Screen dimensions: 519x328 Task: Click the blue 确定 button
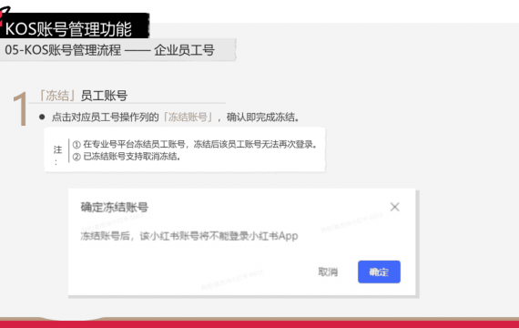pyautogui.click(x=379, y=272)
